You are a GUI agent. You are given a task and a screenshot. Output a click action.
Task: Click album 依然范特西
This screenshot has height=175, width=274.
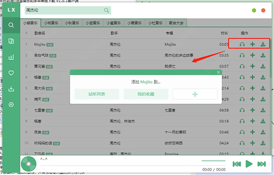tap(174, 143)
